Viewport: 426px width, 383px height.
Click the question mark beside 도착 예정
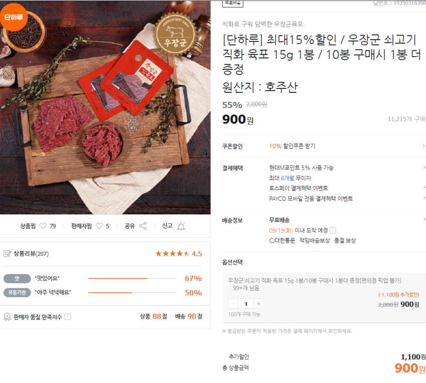pos(333,230)
